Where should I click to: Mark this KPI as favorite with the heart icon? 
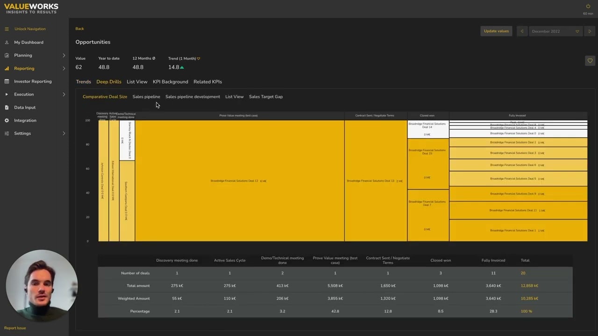point(590,61)
